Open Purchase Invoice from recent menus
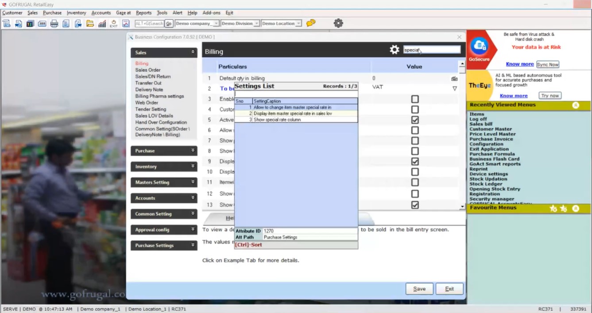 pos(491,139)
